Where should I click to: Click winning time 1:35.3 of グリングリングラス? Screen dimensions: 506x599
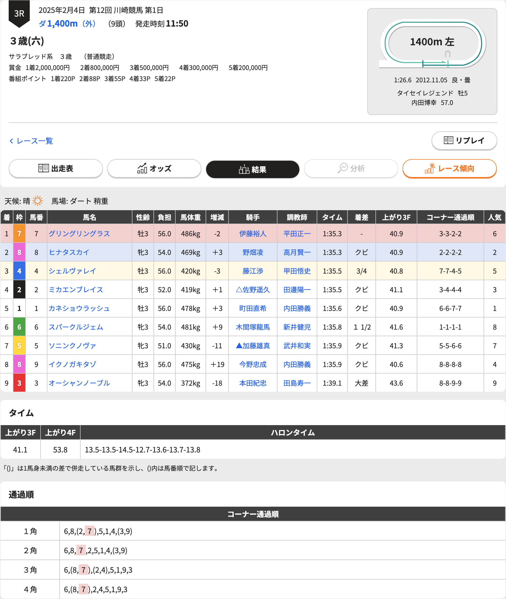coord(332,234)
